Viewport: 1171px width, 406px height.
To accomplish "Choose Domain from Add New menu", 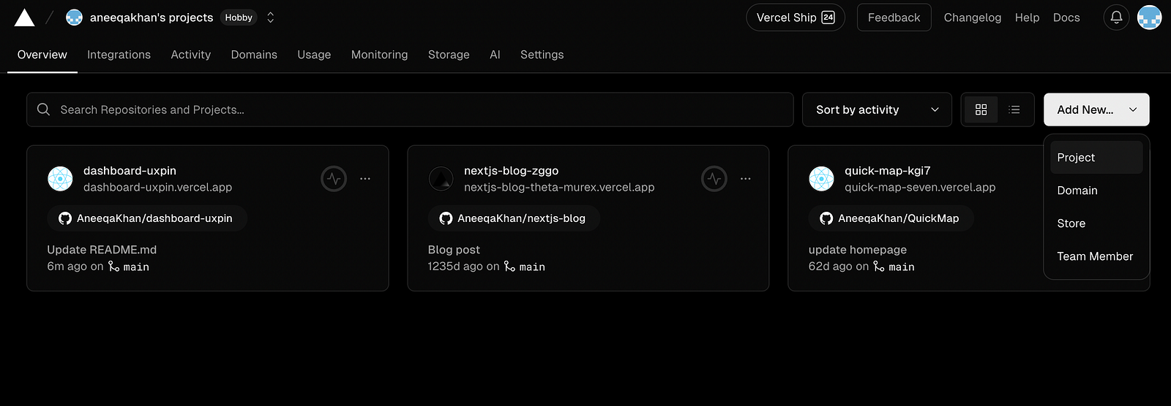I will click(x=1096, y=191).
